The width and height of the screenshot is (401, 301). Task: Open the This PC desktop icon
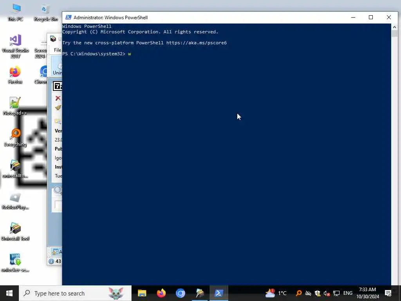tap(15, 12)
